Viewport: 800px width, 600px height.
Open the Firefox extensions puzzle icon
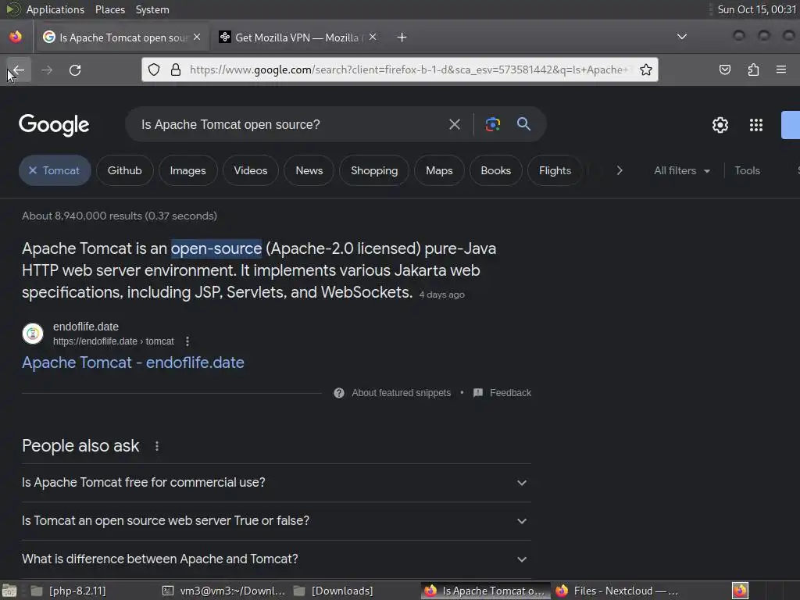coord(753,70)
